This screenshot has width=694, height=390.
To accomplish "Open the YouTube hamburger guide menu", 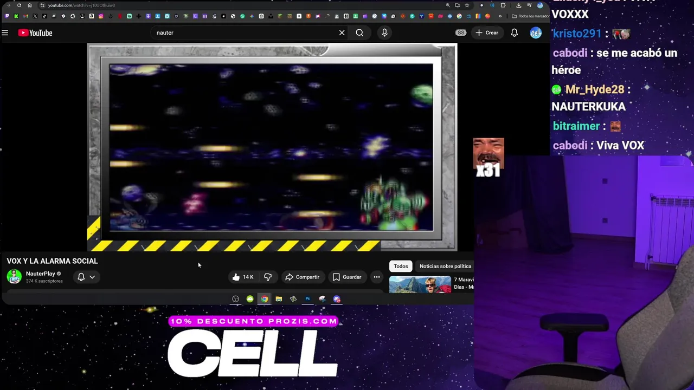I will pos(5,33).
